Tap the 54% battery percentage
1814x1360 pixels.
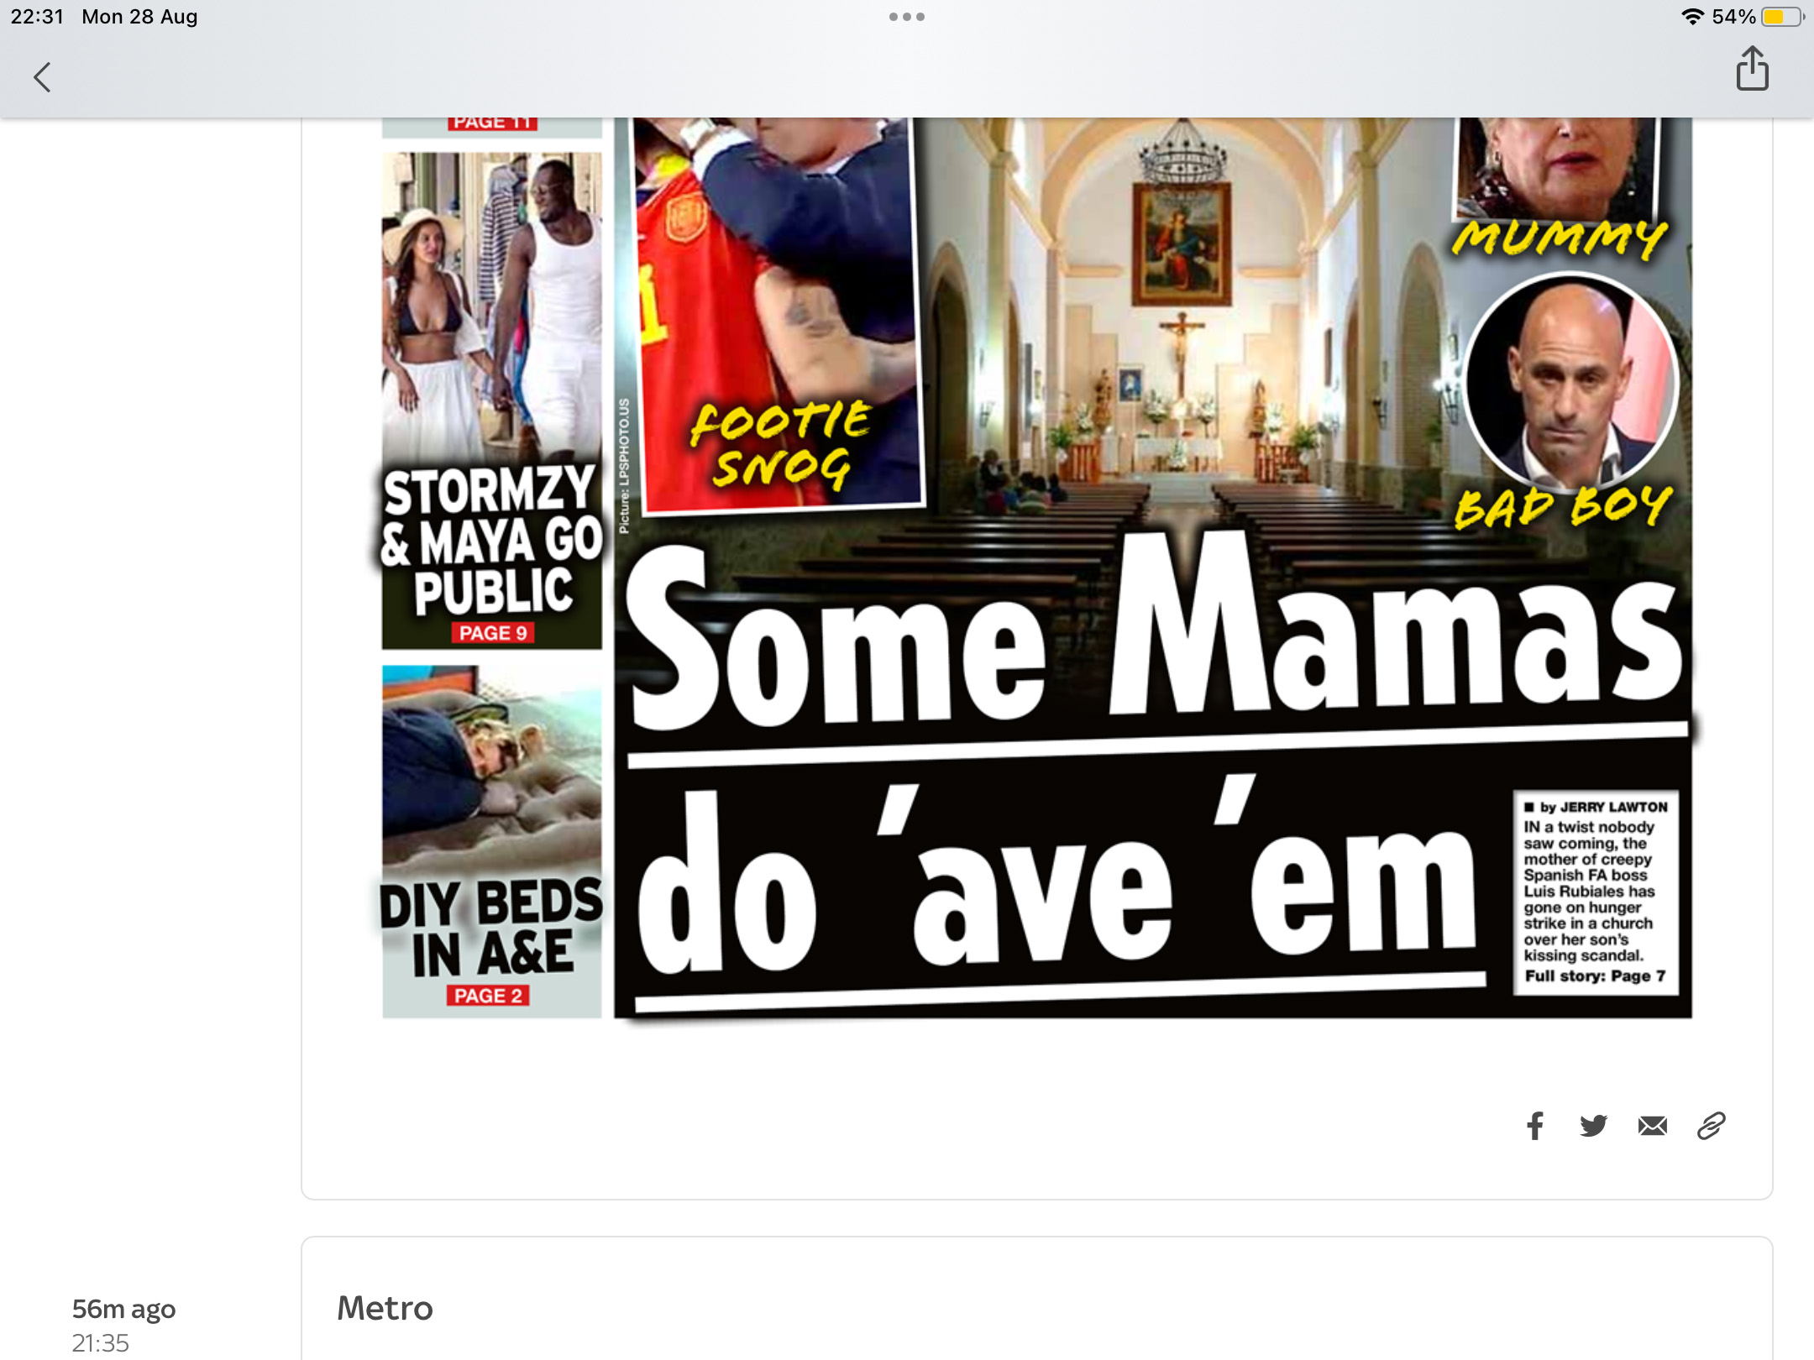pyautogui.click(x=1733, y=17)
